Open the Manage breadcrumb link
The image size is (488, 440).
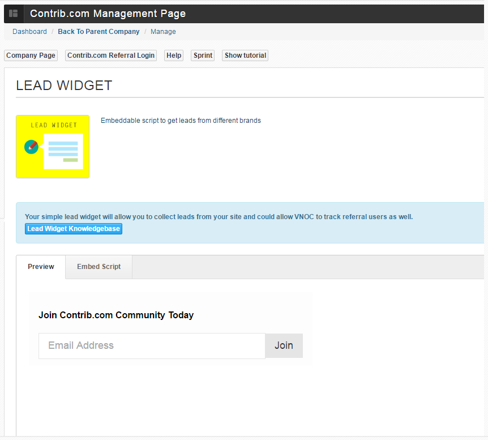point(163,32)
